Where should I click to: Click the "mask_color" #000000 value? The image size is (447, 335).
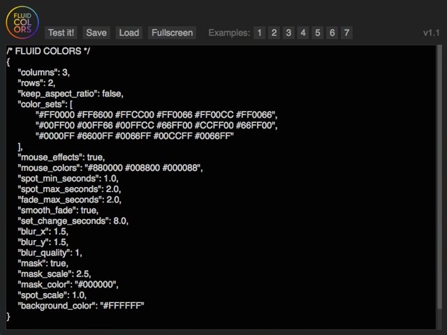click(96, 284)
